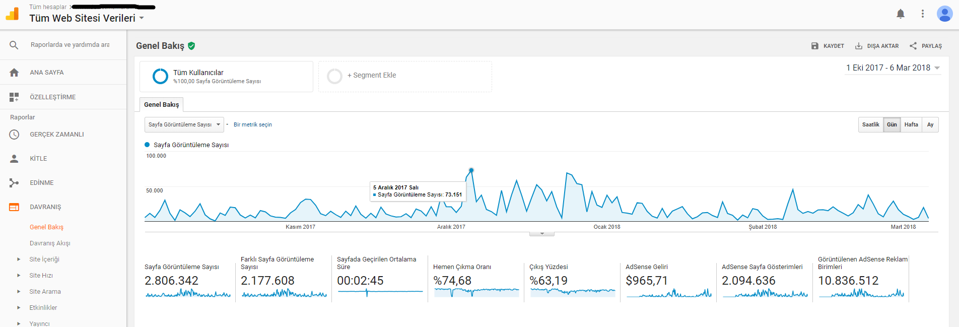Click the Kaydet save button
Screen dimensions: 959x327
[828, 46]
